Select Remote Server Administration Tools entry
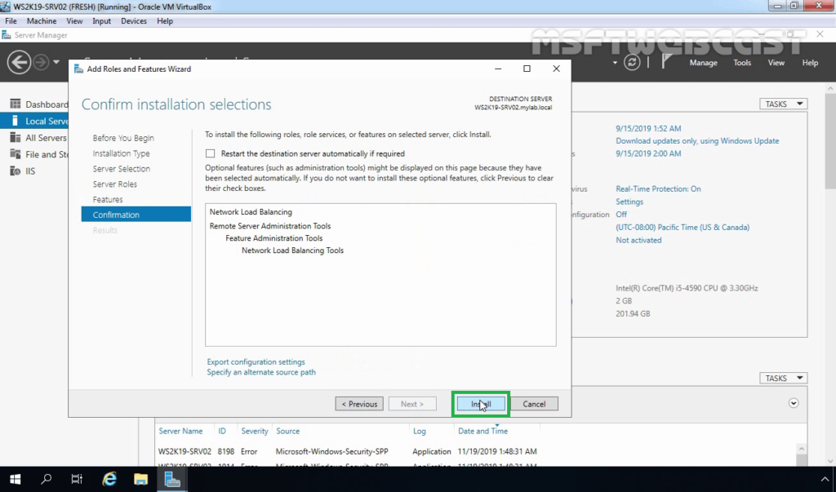 (269, 226)
